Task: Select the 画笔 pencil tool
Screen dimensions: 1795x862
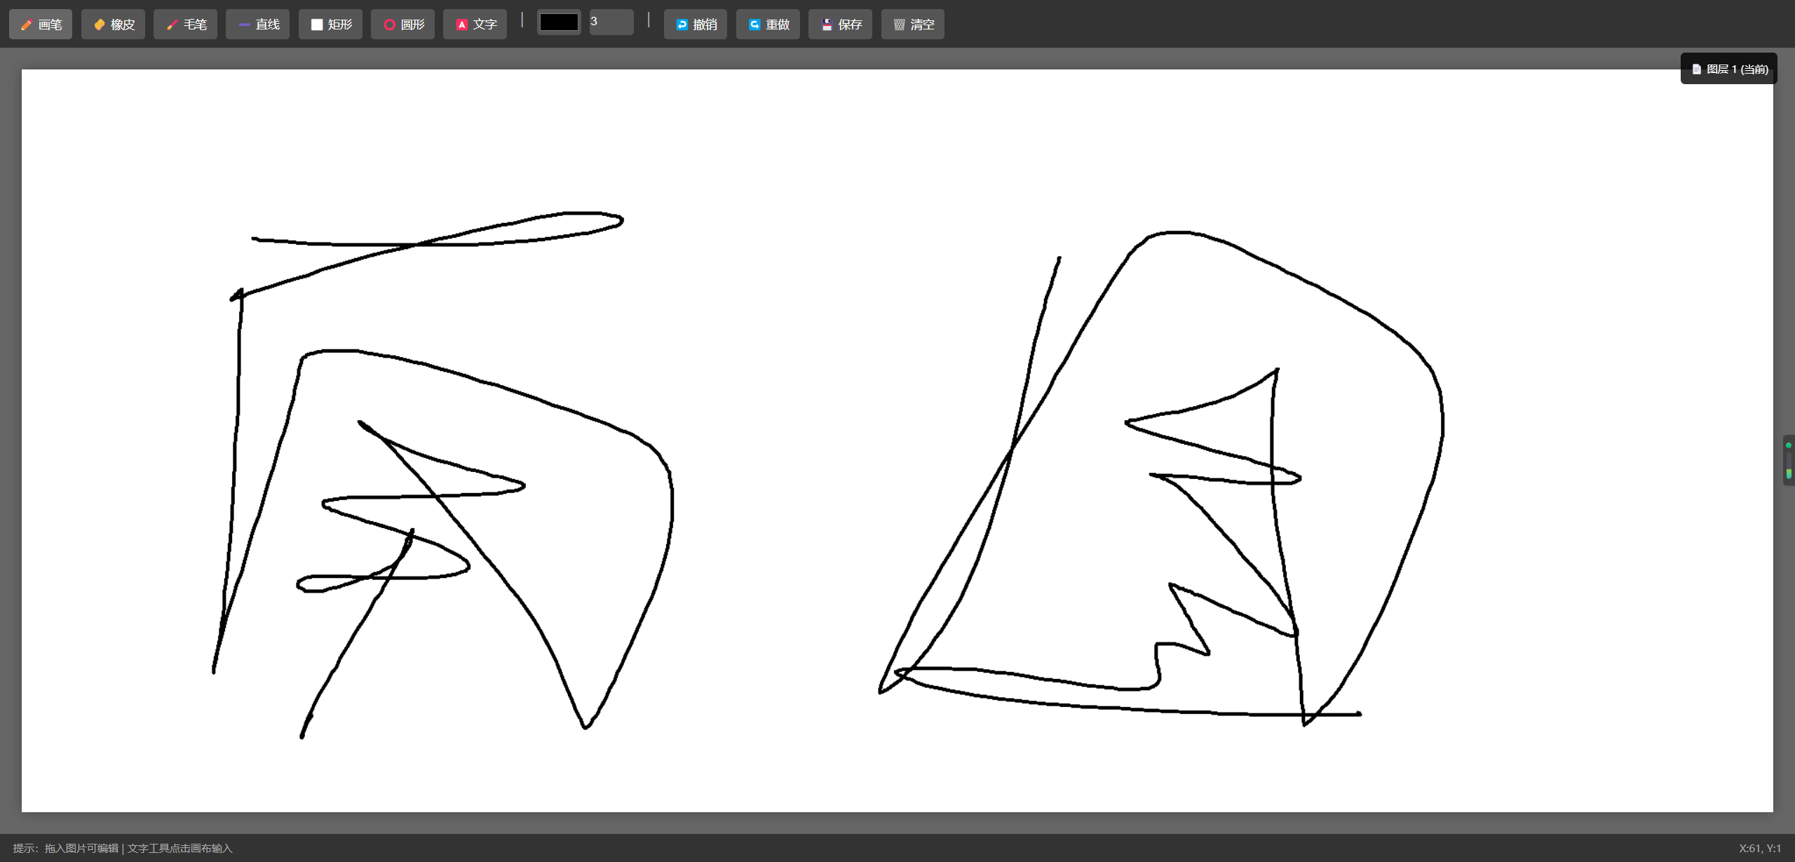Action: [x=41, y=25]
